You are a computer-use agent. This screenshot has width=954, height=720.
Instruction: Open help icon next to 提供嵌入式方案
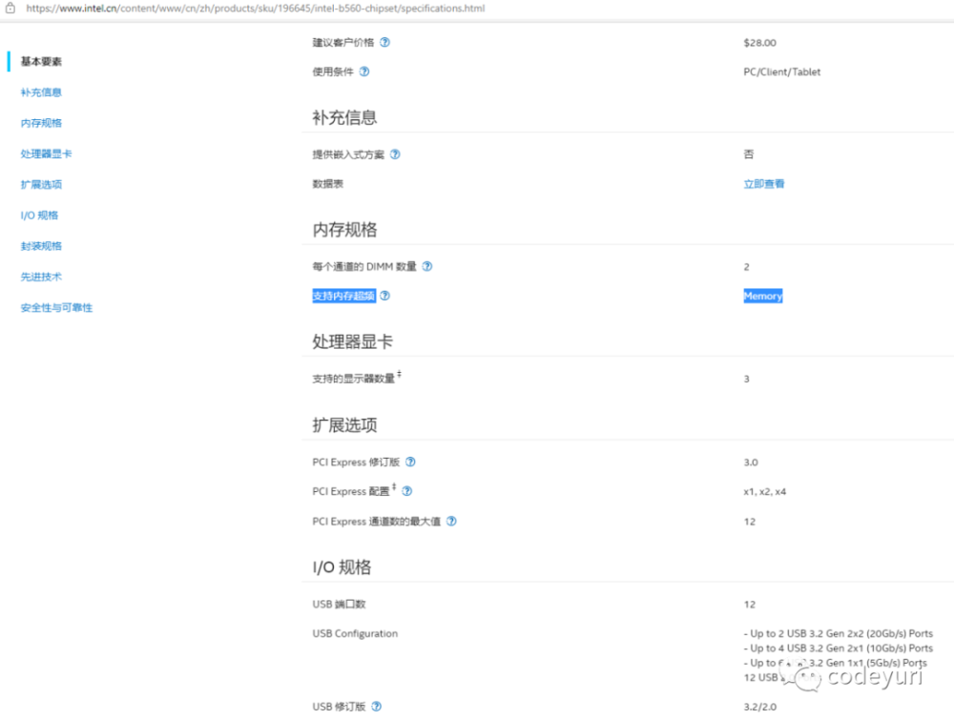point(396,154)
